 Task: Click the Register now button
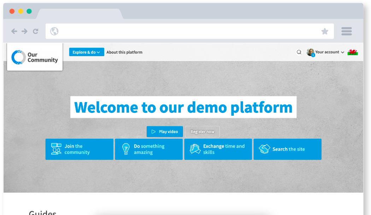(202, 132)
